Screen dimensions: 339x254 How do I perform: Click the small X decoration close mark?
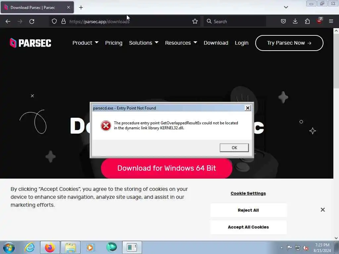click(32, 96)
